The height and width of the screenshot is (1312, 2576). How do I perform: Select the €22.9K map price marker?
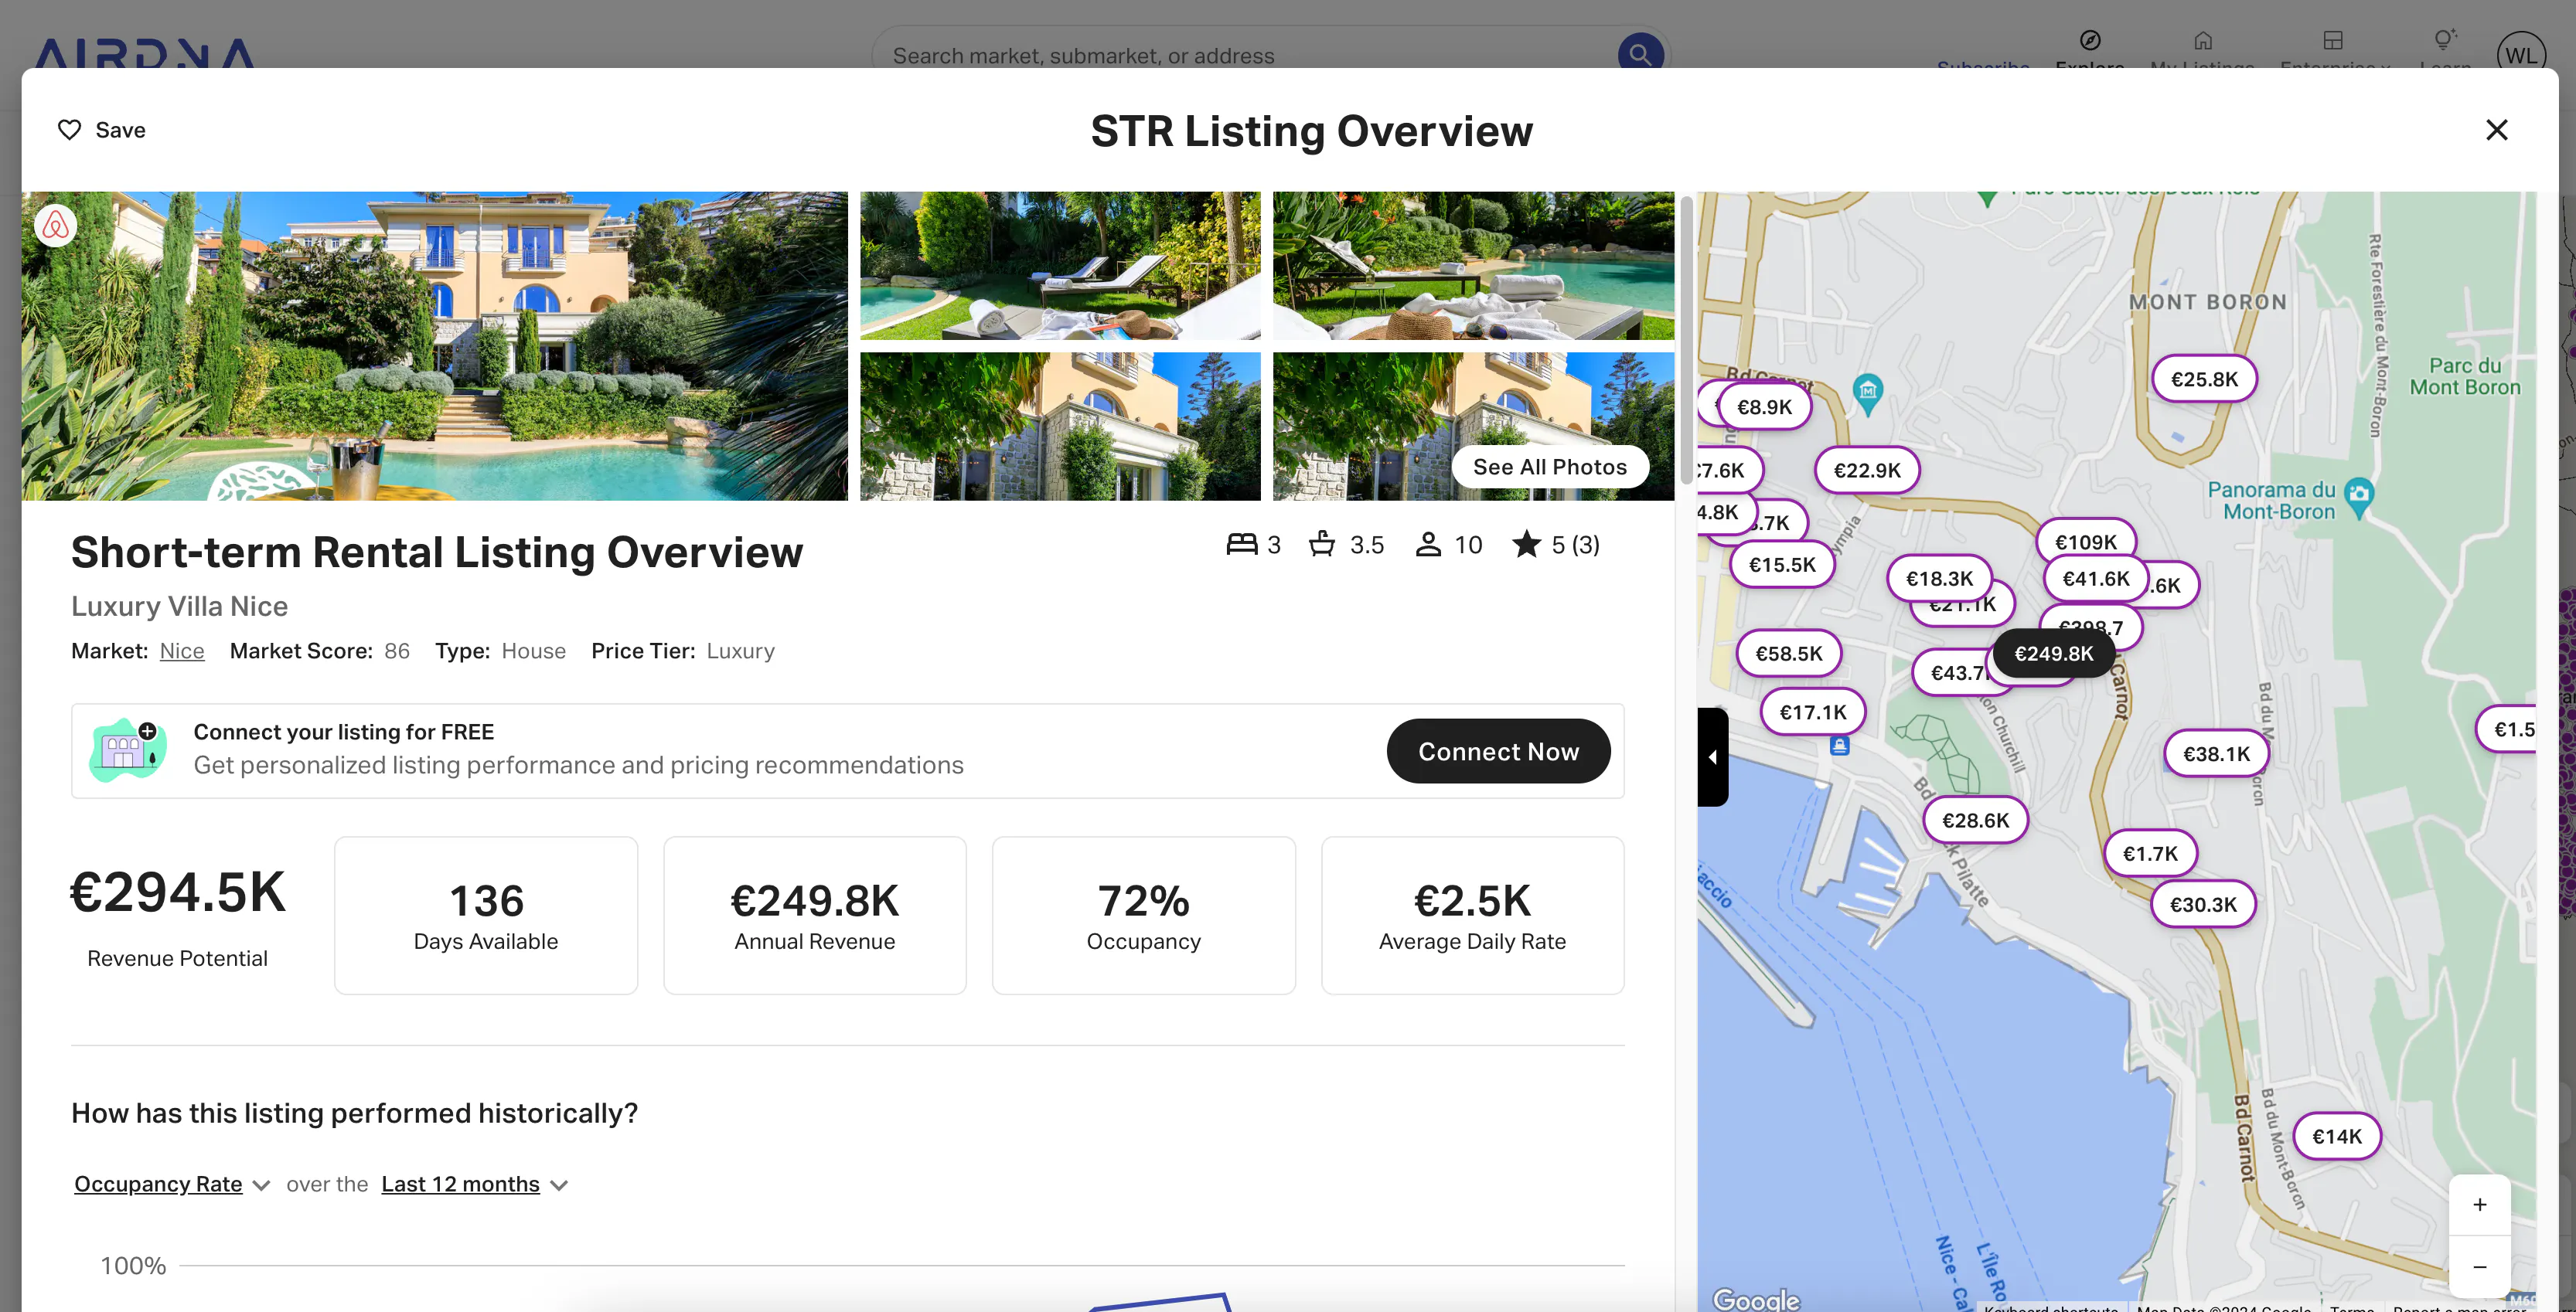click(1867, 471)
